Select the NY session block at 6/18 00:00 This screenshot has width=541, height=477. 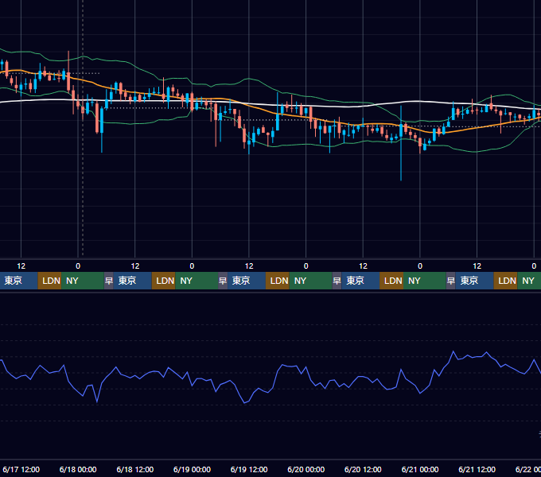tap(83, 281)
